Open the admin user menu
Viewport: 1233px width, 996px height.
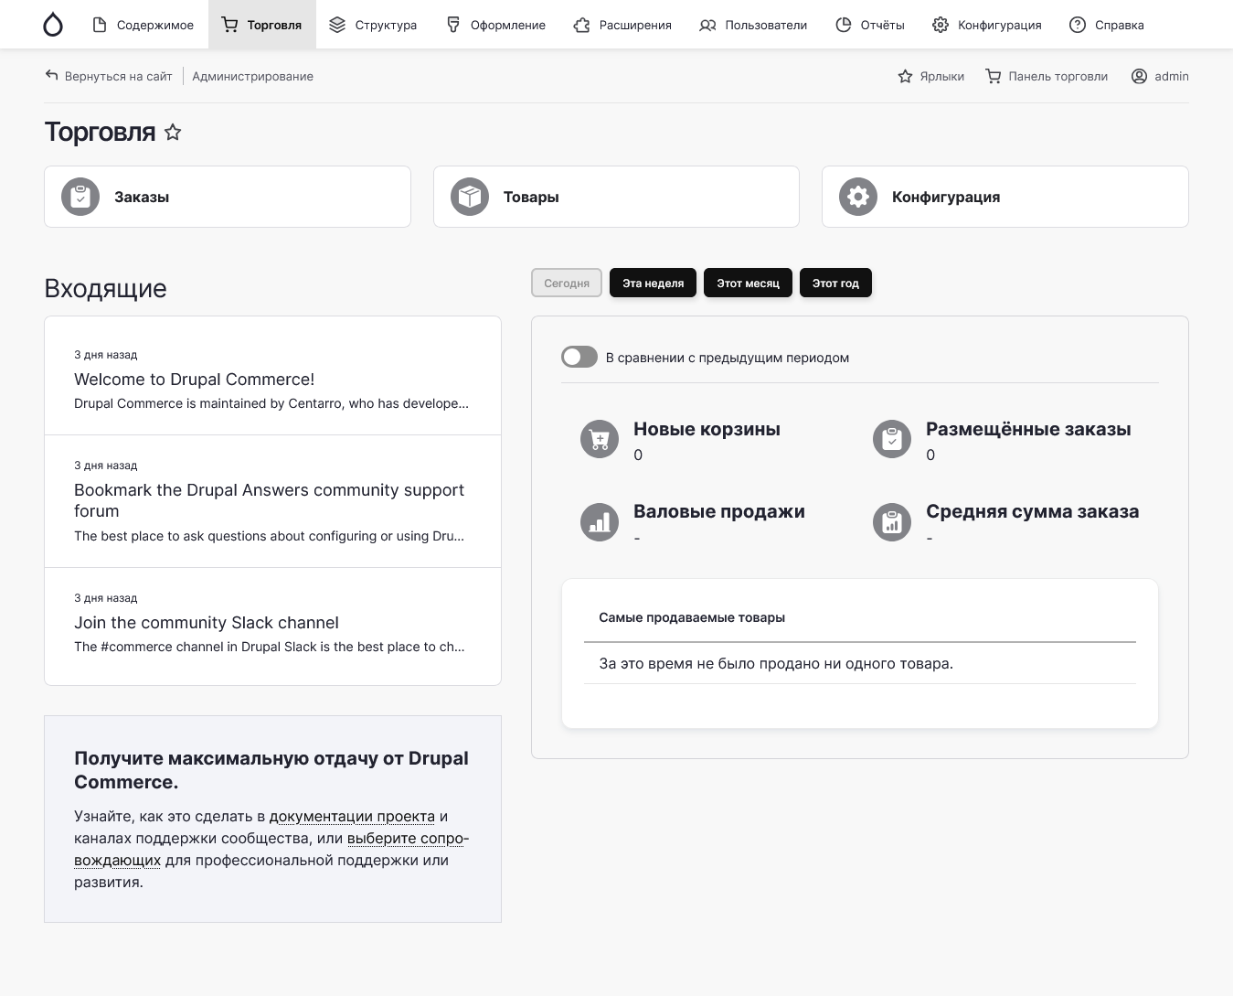pyautogui.click(x=1160, y=77)
